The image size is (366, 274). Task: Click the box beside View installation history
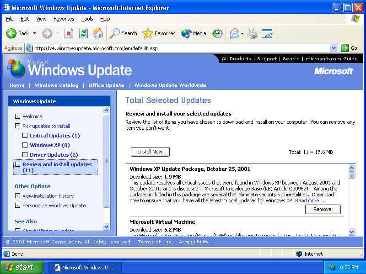[17, 196]
